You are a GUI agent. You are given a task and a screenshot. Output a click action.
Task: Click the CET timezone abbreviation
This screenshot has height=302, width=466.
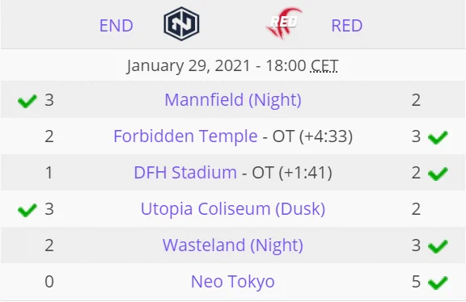pos(324,65)
